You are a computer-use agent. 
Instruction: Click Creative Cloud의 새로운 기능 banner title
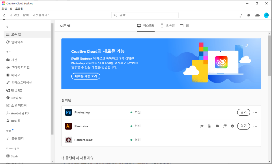[98, 51]
